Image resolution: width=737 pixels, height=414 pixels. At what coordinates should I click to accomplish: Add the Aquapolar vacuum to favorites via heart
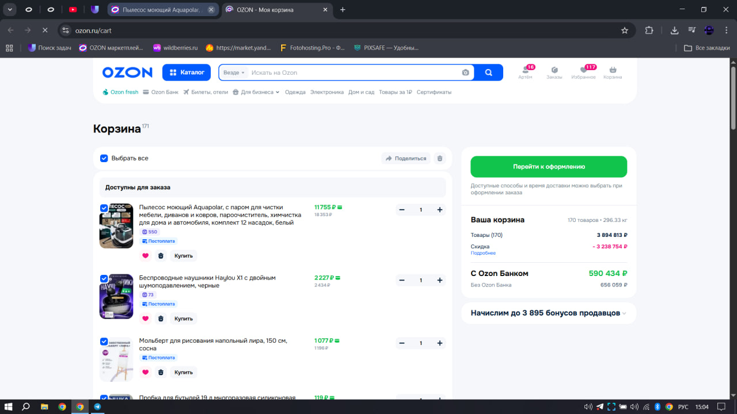pos(145,256)
